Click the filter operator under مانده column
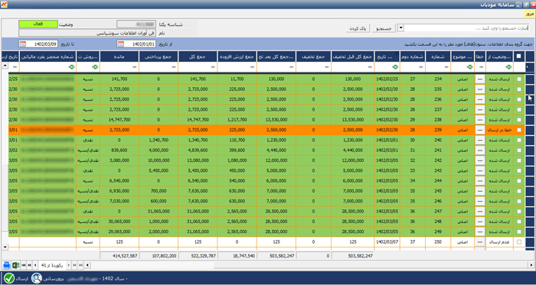This screenshot has height=285, width=536. 135,67
